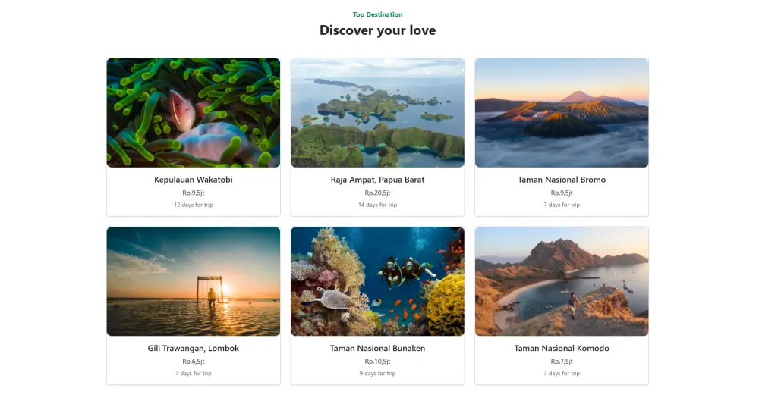
Task: Open the Taman Nasional Bunaken title link
Action: point(377,348)
